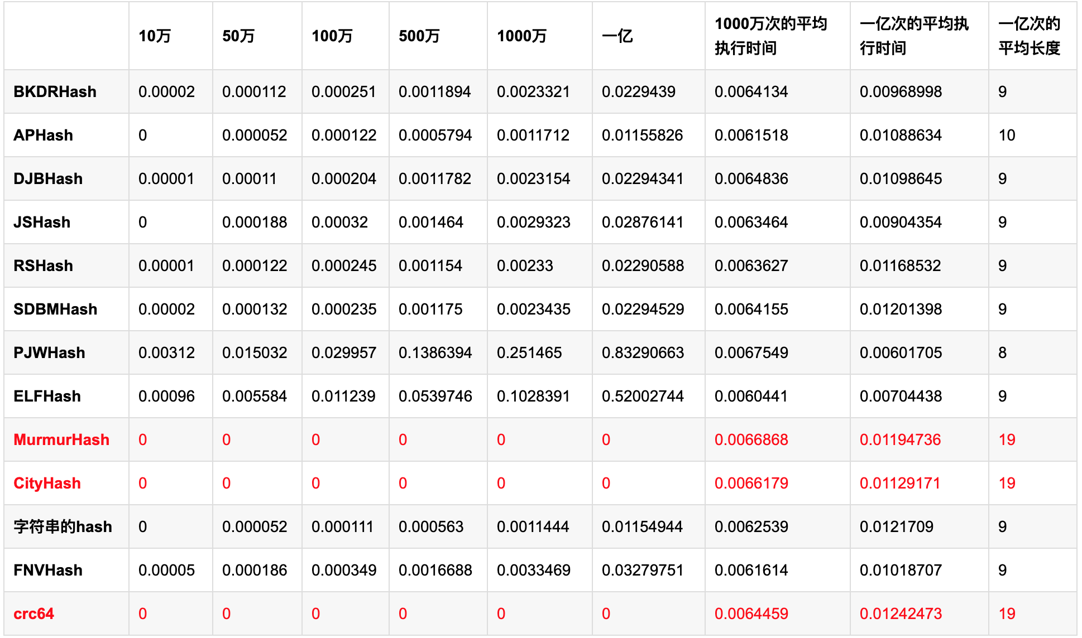Viewport: 1082px width, 638px height.
Task: Click the 一亿 column header
Action: coord(617,36)
